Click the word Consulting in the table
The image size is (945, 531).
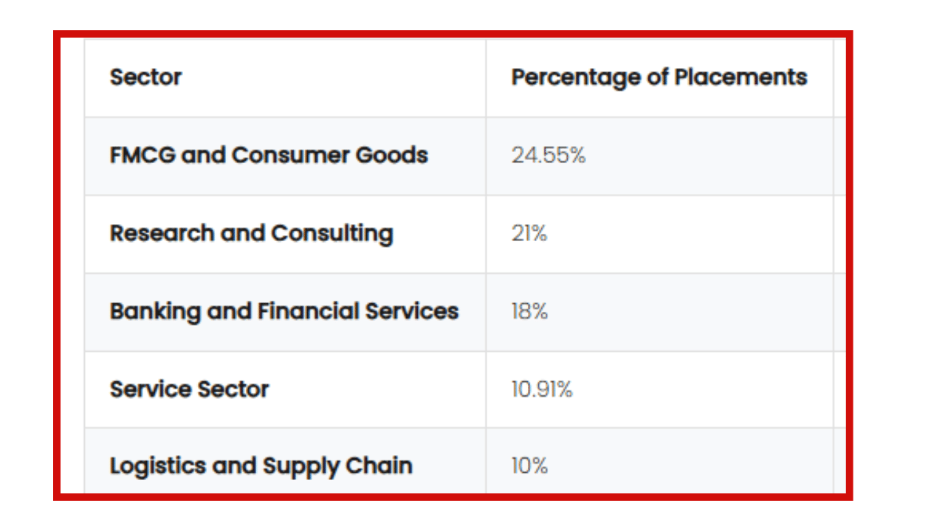[x=331, y=234]
